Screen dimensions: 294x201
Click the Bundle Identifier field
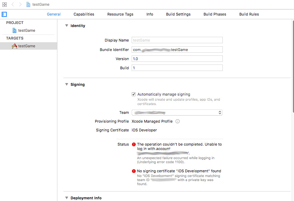(x=177, y=50)
